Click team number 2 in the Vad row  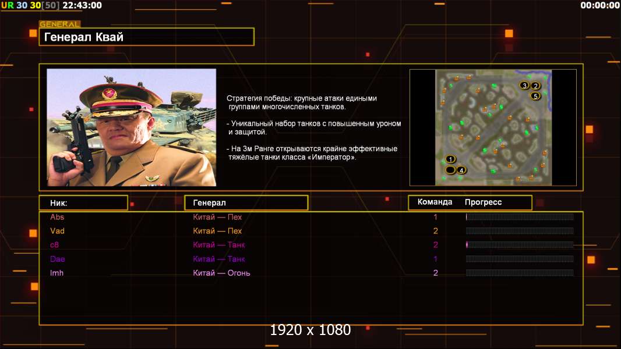coord(435,231)
